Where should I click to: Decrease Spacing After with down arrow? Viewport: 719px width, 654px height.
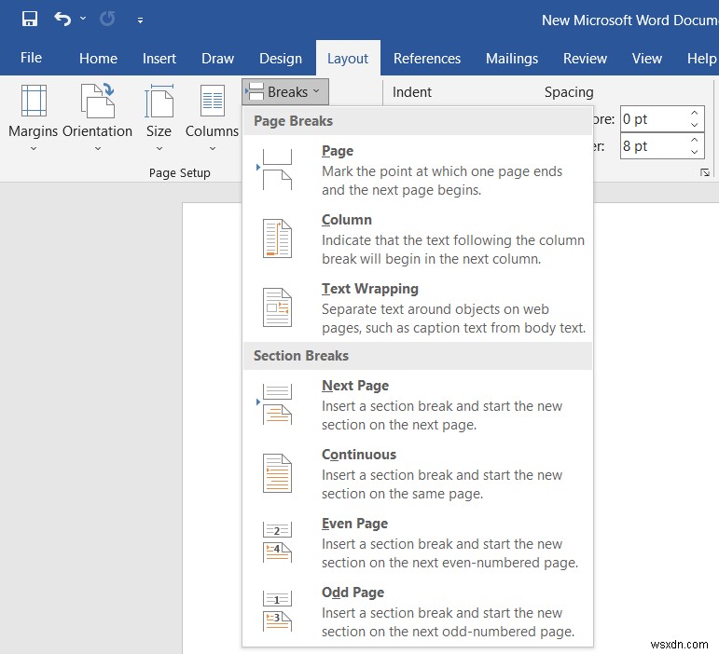[x=694, y=152]
